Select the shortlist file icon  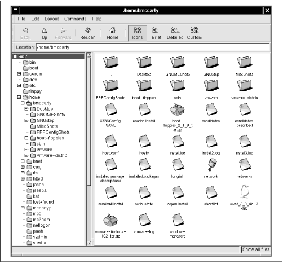pyautogui.click(x=211, y=192)
